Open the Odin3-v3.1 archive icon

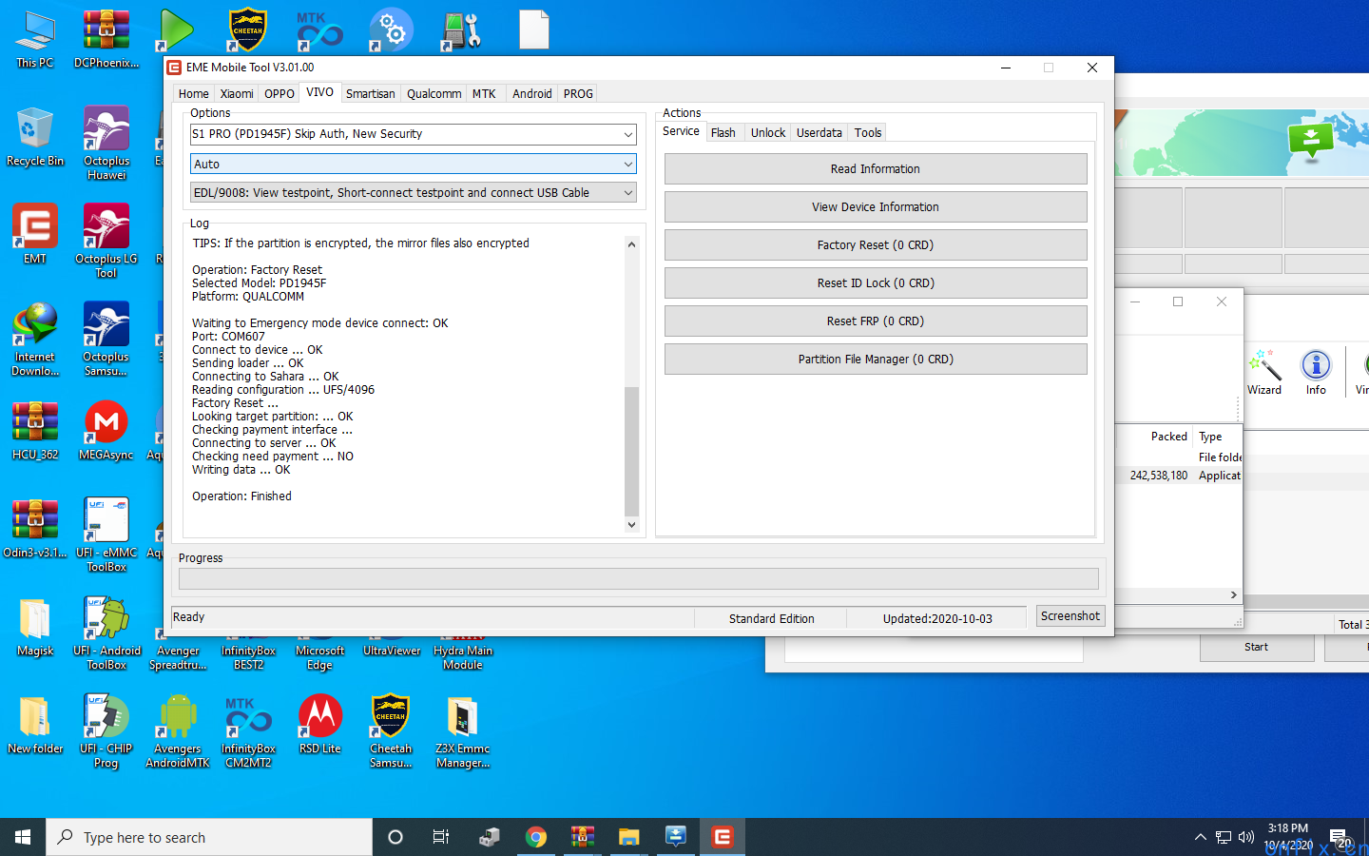(35, 528)
